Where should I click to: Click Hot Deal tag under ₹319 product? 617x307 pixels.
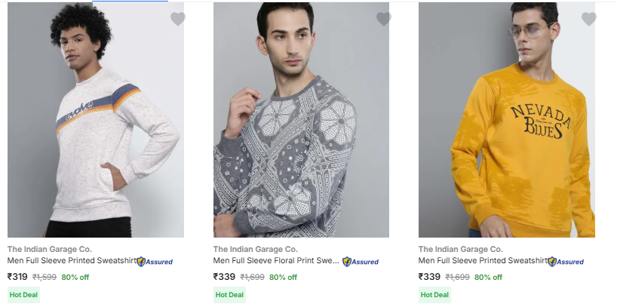point(23,295)
